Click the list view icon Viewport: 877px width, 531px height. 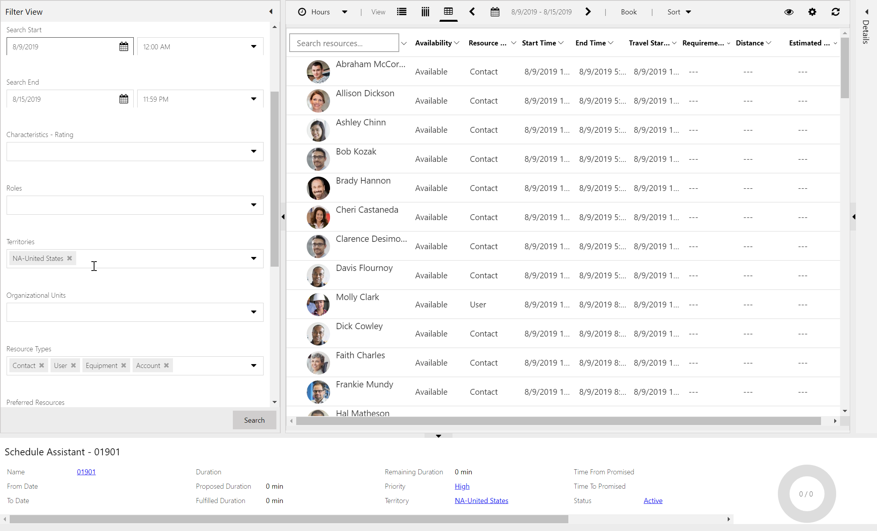[401, 12]
